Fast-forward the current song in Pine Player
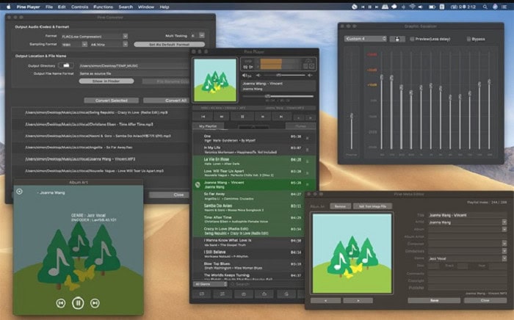This screenshot has width=514, height=320. pos(263,116)
